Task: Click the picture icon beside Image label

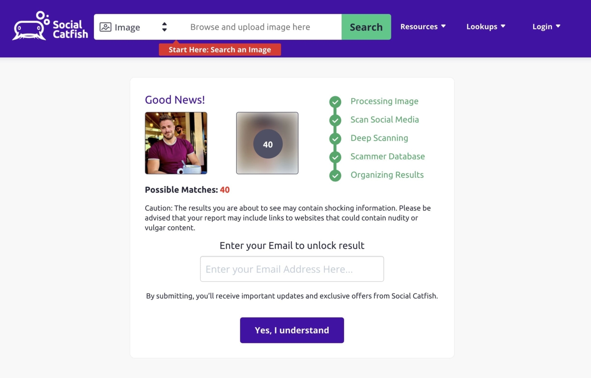Action: tap(105, 27)
